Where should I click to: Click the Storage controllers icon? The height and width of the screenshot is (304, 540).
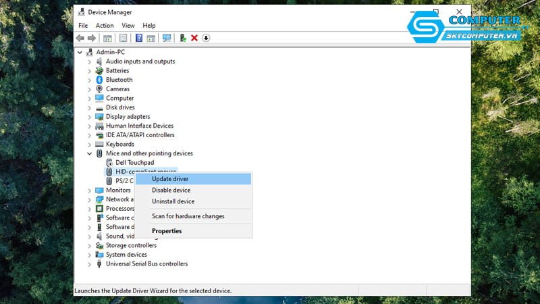(99, 245)
